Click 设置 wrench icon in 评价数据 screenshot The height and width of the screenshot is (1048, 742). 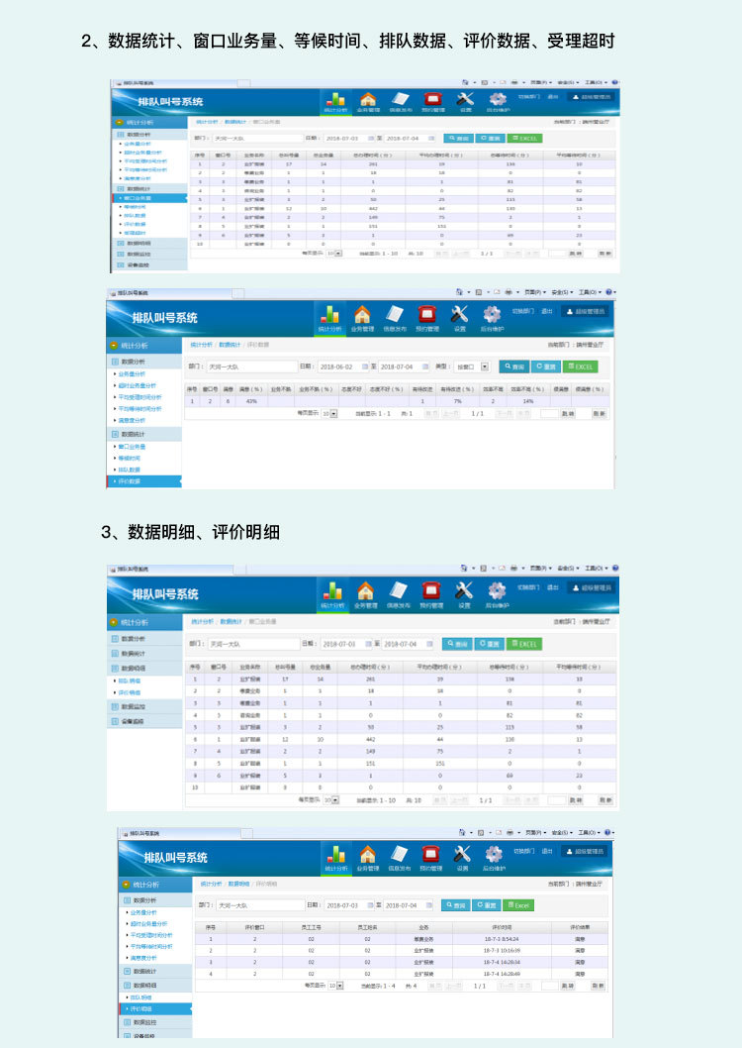tap(460, 318)
